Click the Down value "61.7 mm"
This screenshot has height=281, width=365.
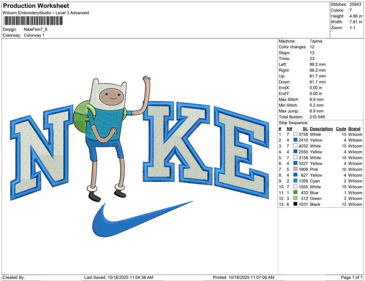(317, 82)
